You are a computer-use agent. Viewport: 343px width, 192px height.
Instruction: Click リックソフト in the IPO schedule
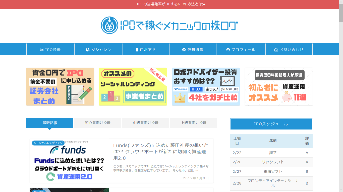click(273, 162)
